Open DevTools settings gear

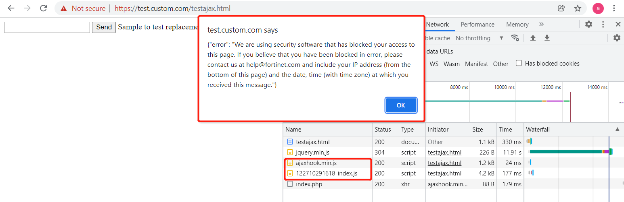[x=589, y=24]
